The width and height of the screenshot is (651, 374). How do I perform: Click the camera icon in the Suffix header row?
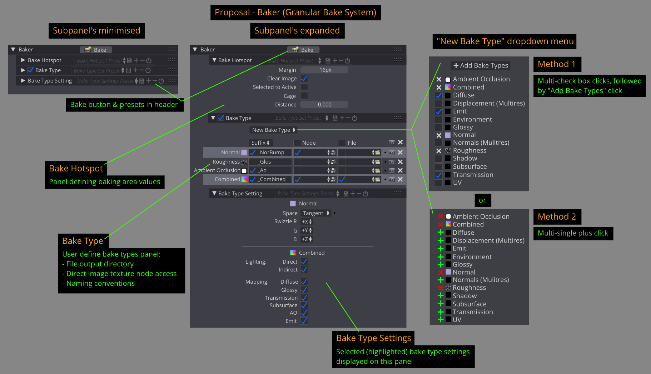[392, 142]
